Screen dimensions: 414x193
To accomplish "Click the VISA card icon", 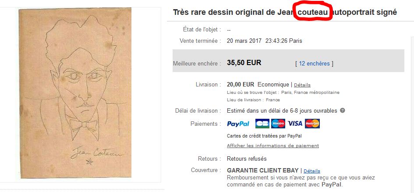I will tap(295, 124).
